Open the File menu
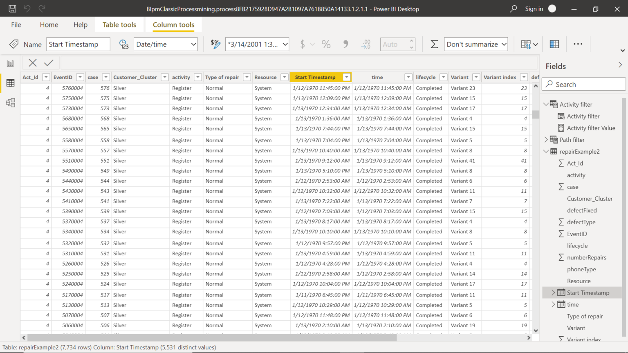 pyautogui.click(x=16, y=25)
